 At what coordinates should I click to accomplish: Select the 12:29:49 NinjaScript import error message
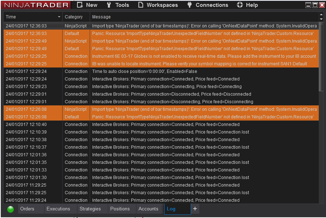[x=204, y=41]
